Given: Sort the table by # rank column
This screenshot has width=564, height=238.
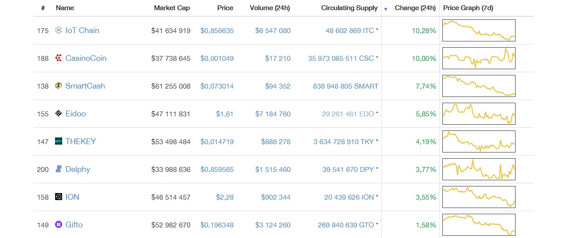Looking at the screenshot, I should 43,8.
